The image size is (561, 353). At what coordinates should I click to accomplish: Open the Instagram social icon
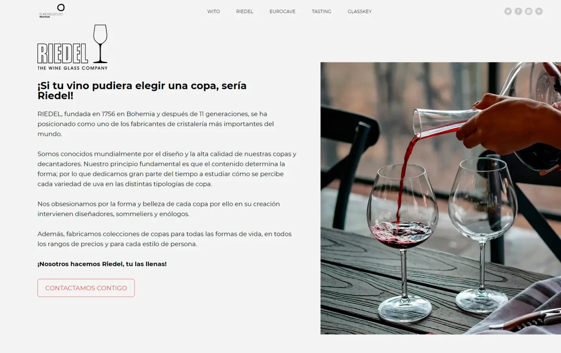pyautogui.click(x=529, y=11)
